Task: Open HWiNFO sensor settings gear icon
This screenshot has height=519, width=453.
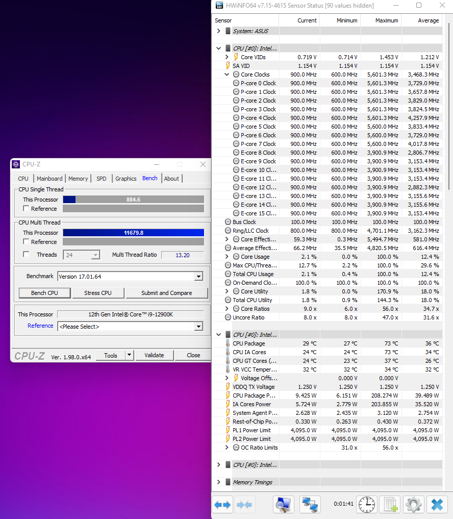Action: tap(414, 505)
